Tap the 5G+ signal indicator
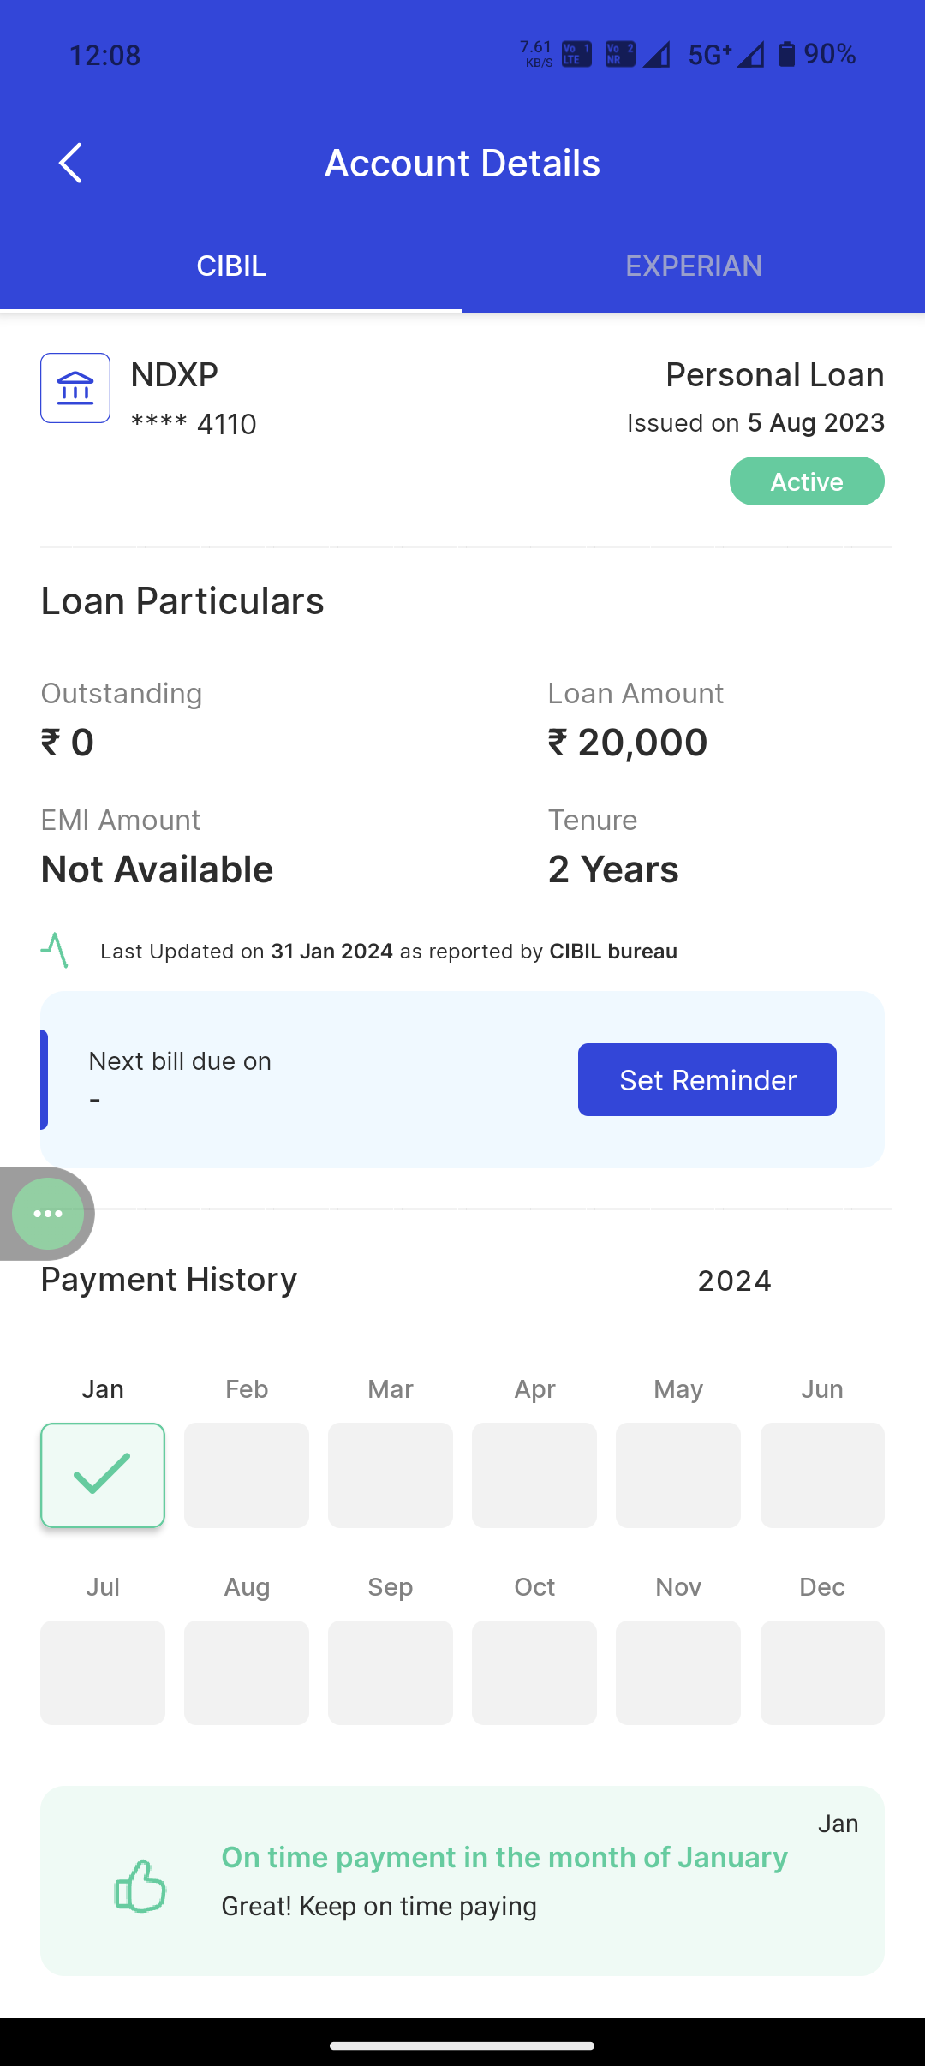 710,55
